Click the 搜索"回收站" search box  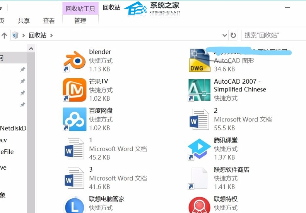[x=273, y=35]
